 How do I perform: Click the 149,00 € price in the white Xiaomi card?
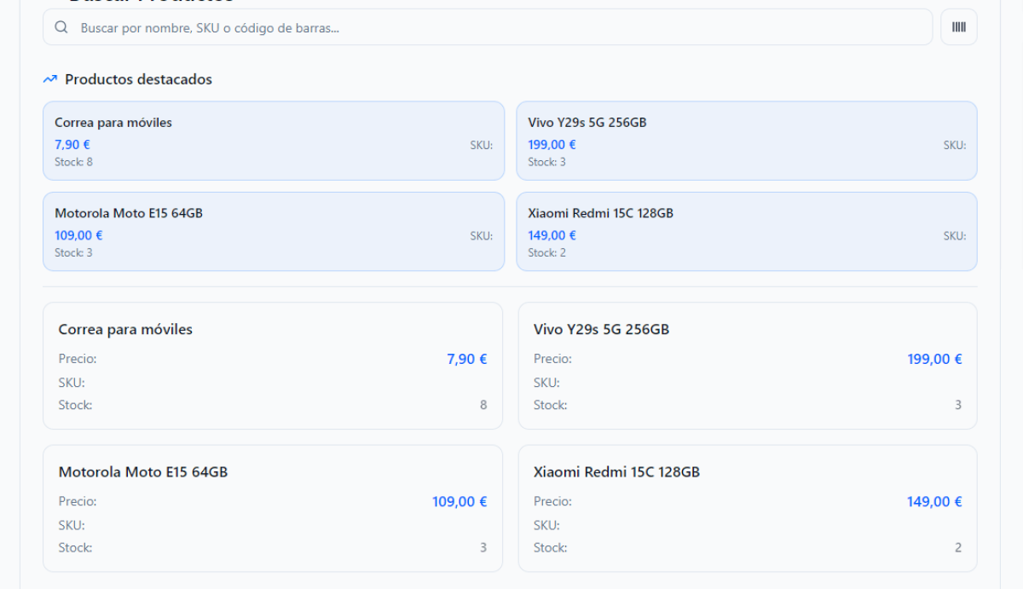tap(934, 501)
